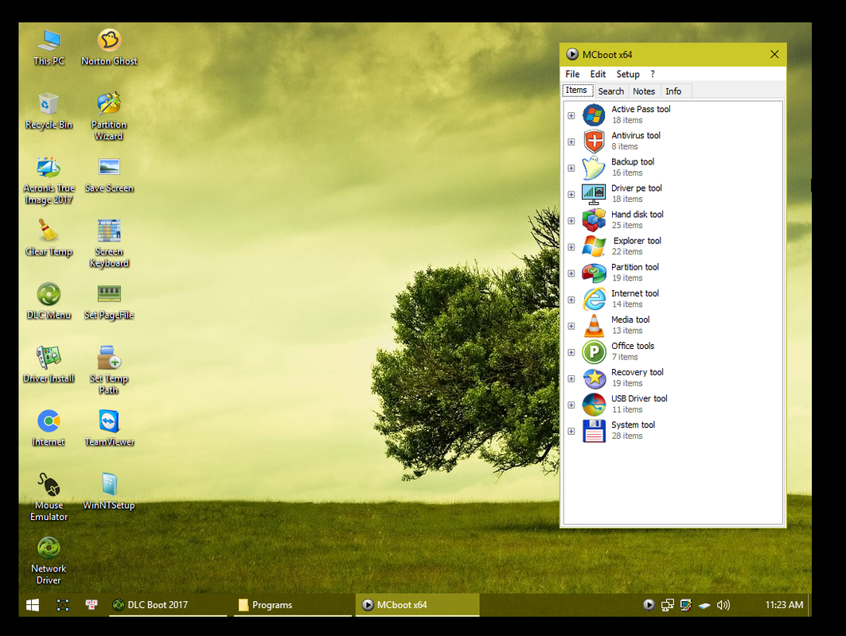The height and width of the screenshot is (636, 846).
Task: Click the Office tools green P icon
Action: pos(594,352)
